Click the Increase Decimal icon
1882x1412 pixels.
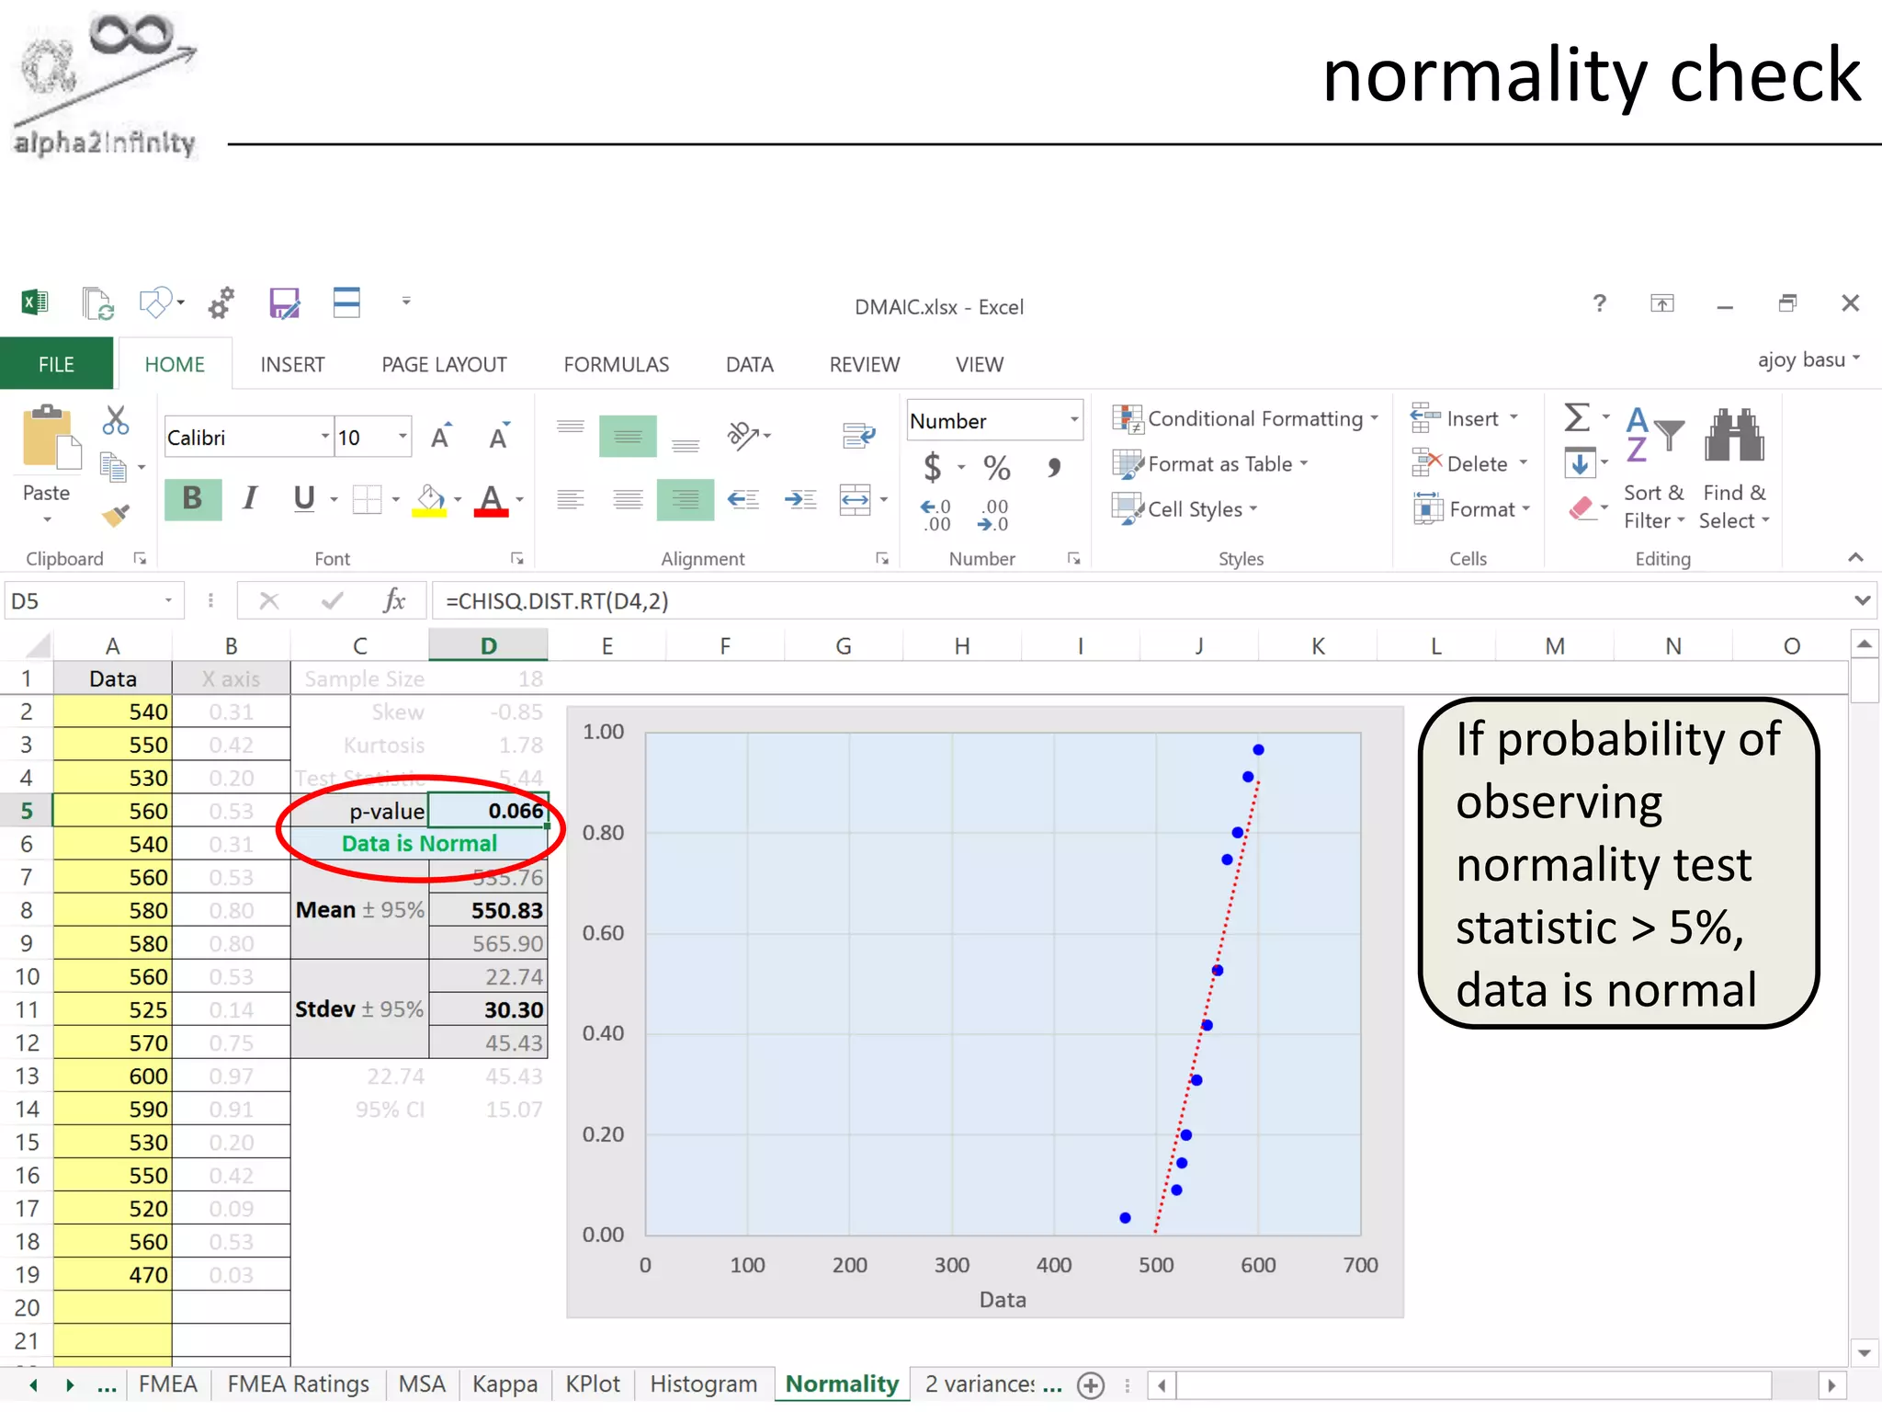click(935, 515)
